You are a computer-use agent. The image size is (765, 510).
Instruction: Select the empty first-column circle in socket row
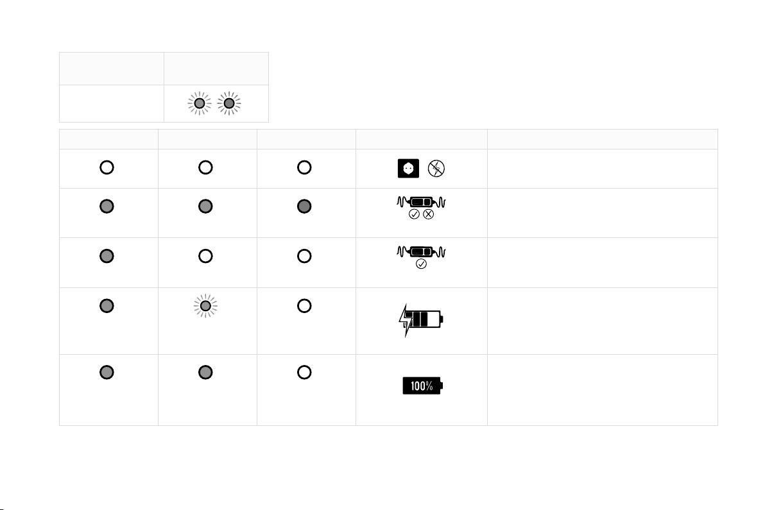107,167
